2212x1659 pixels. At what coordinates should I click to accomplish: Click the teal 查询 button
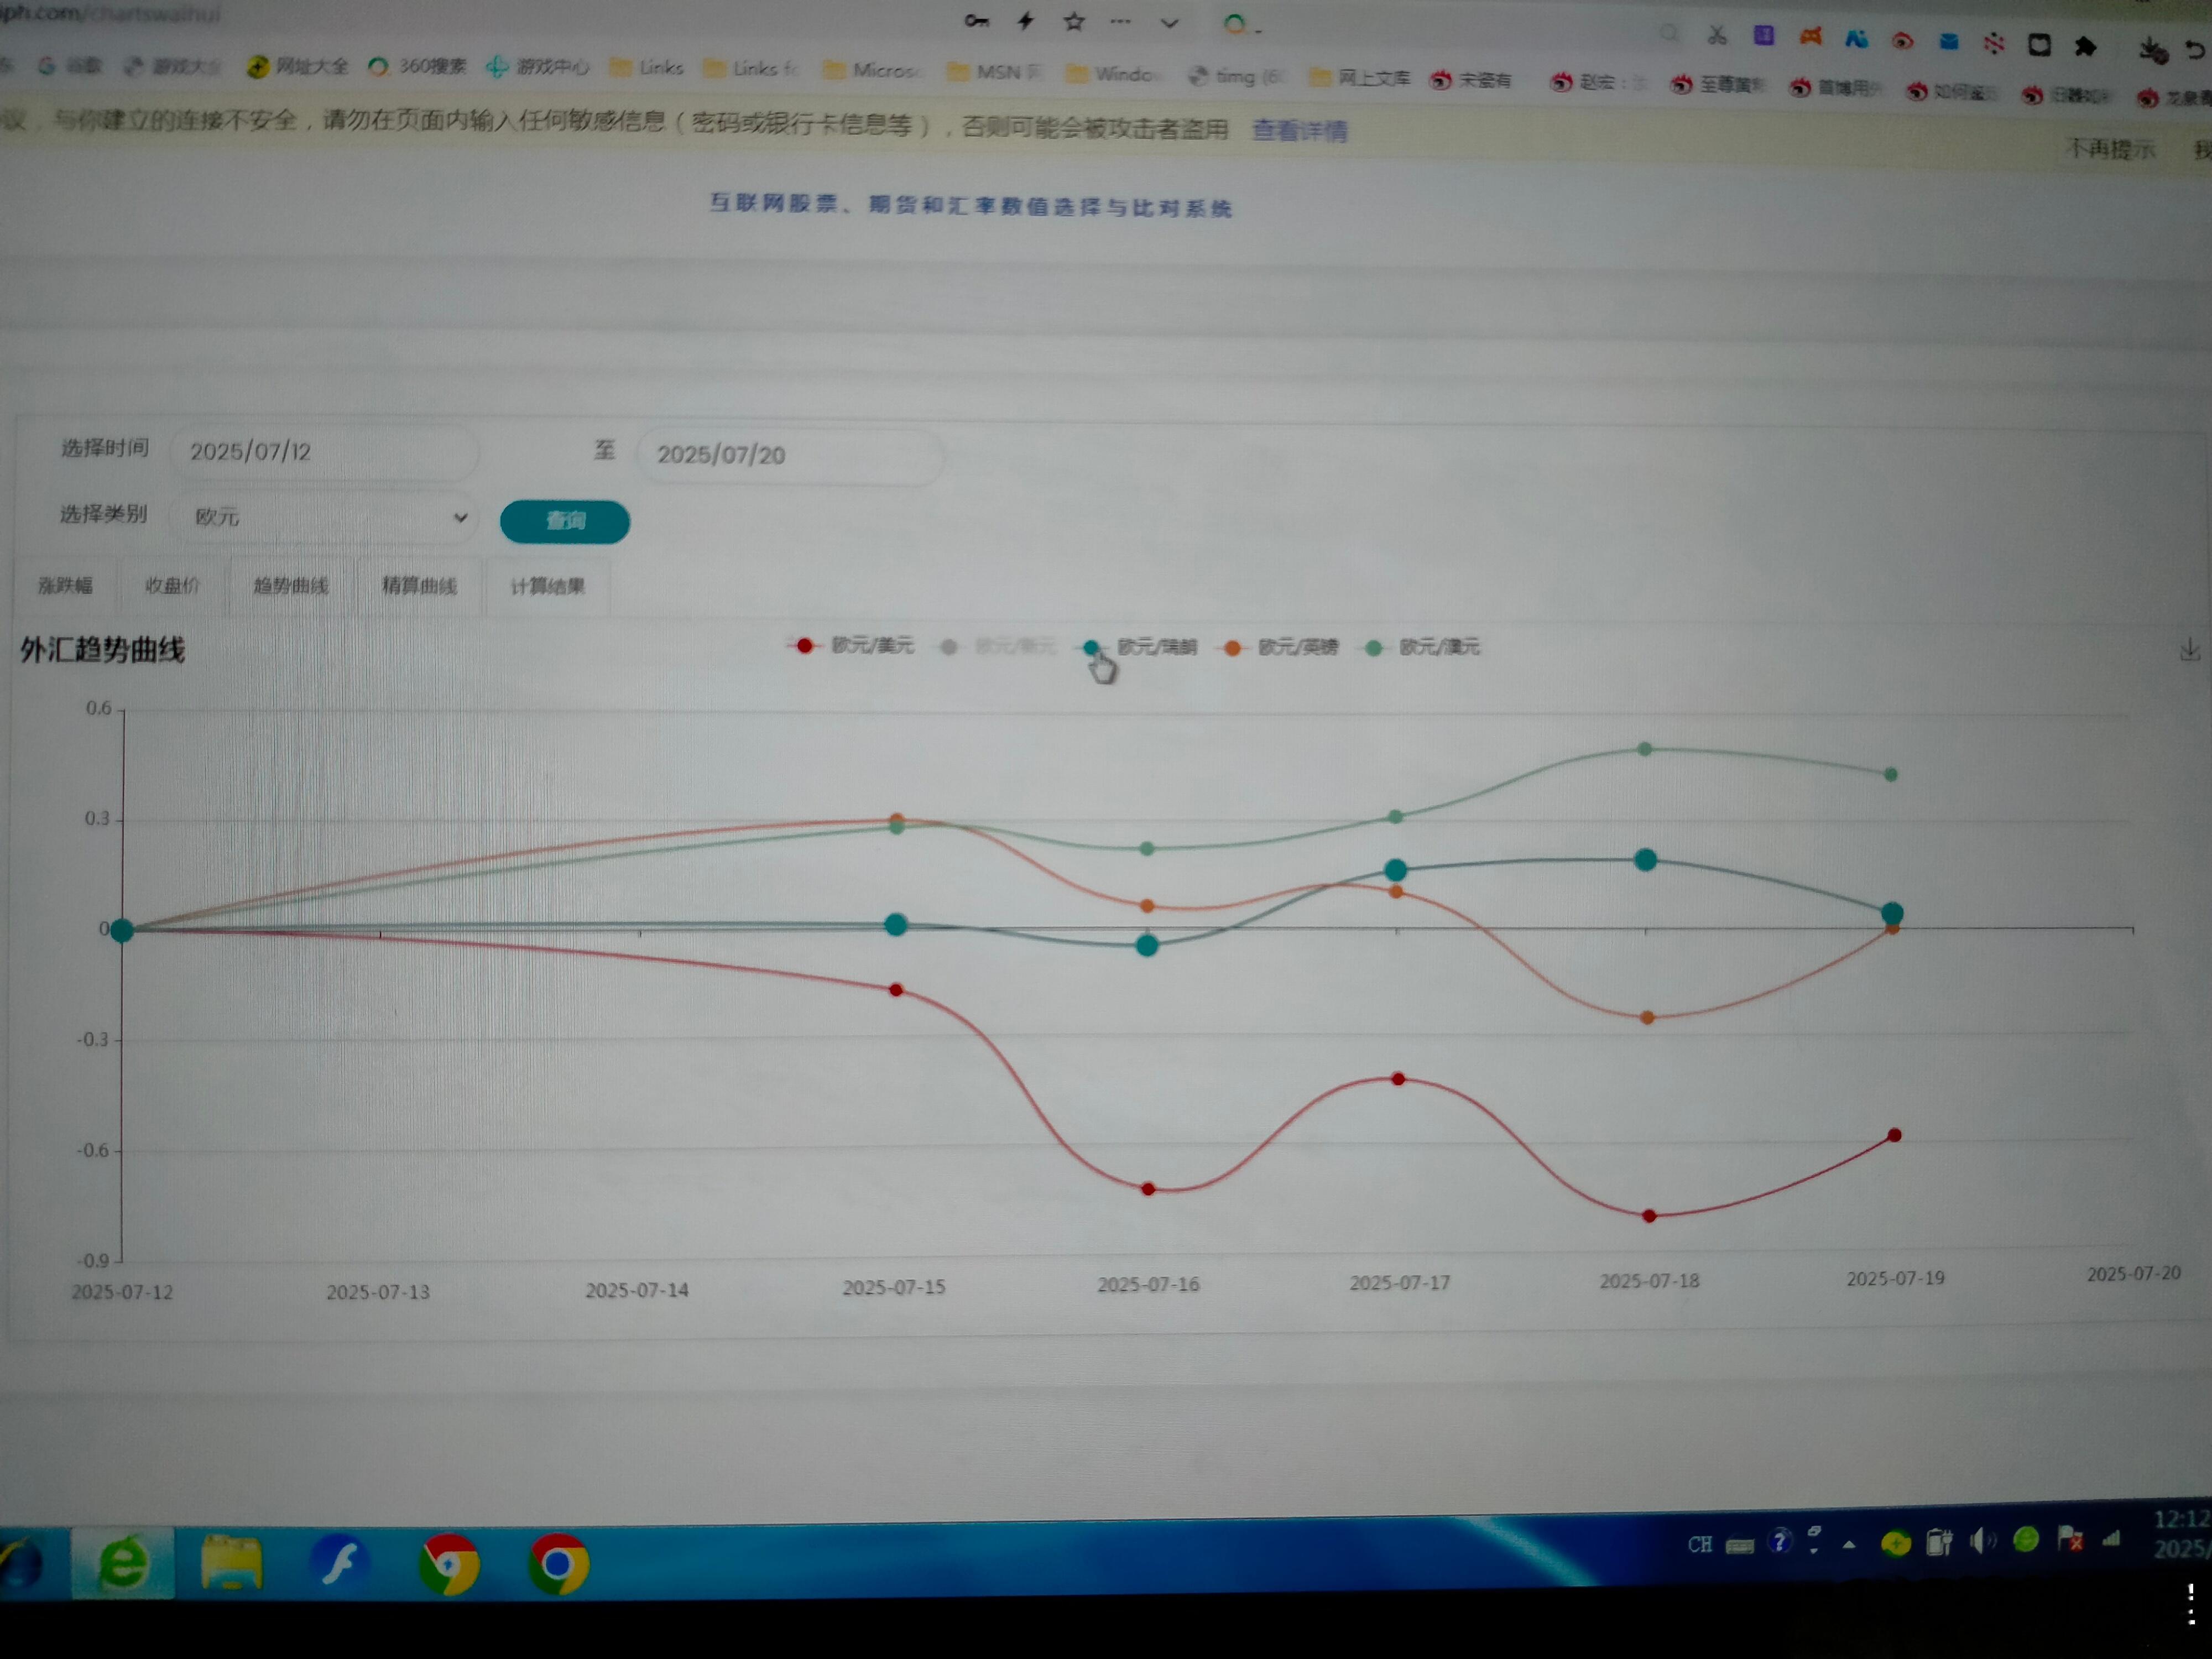(x=565, y=521)
